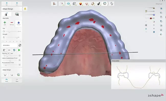Move the Re-/protrusion slider handle

[6, 65]
